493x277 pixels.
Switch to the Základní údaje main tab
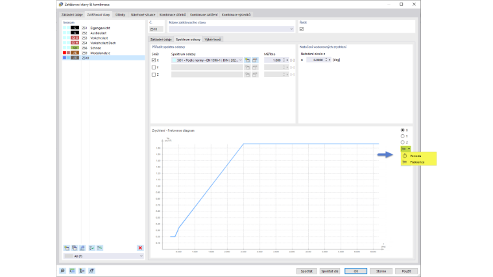tap(72, 15)
